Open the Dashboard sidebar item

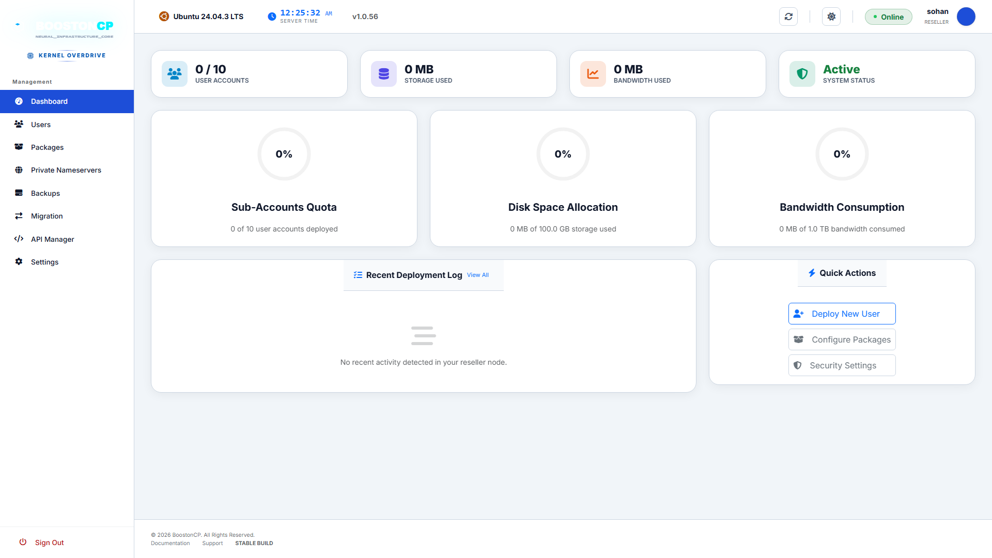[67, 101]
